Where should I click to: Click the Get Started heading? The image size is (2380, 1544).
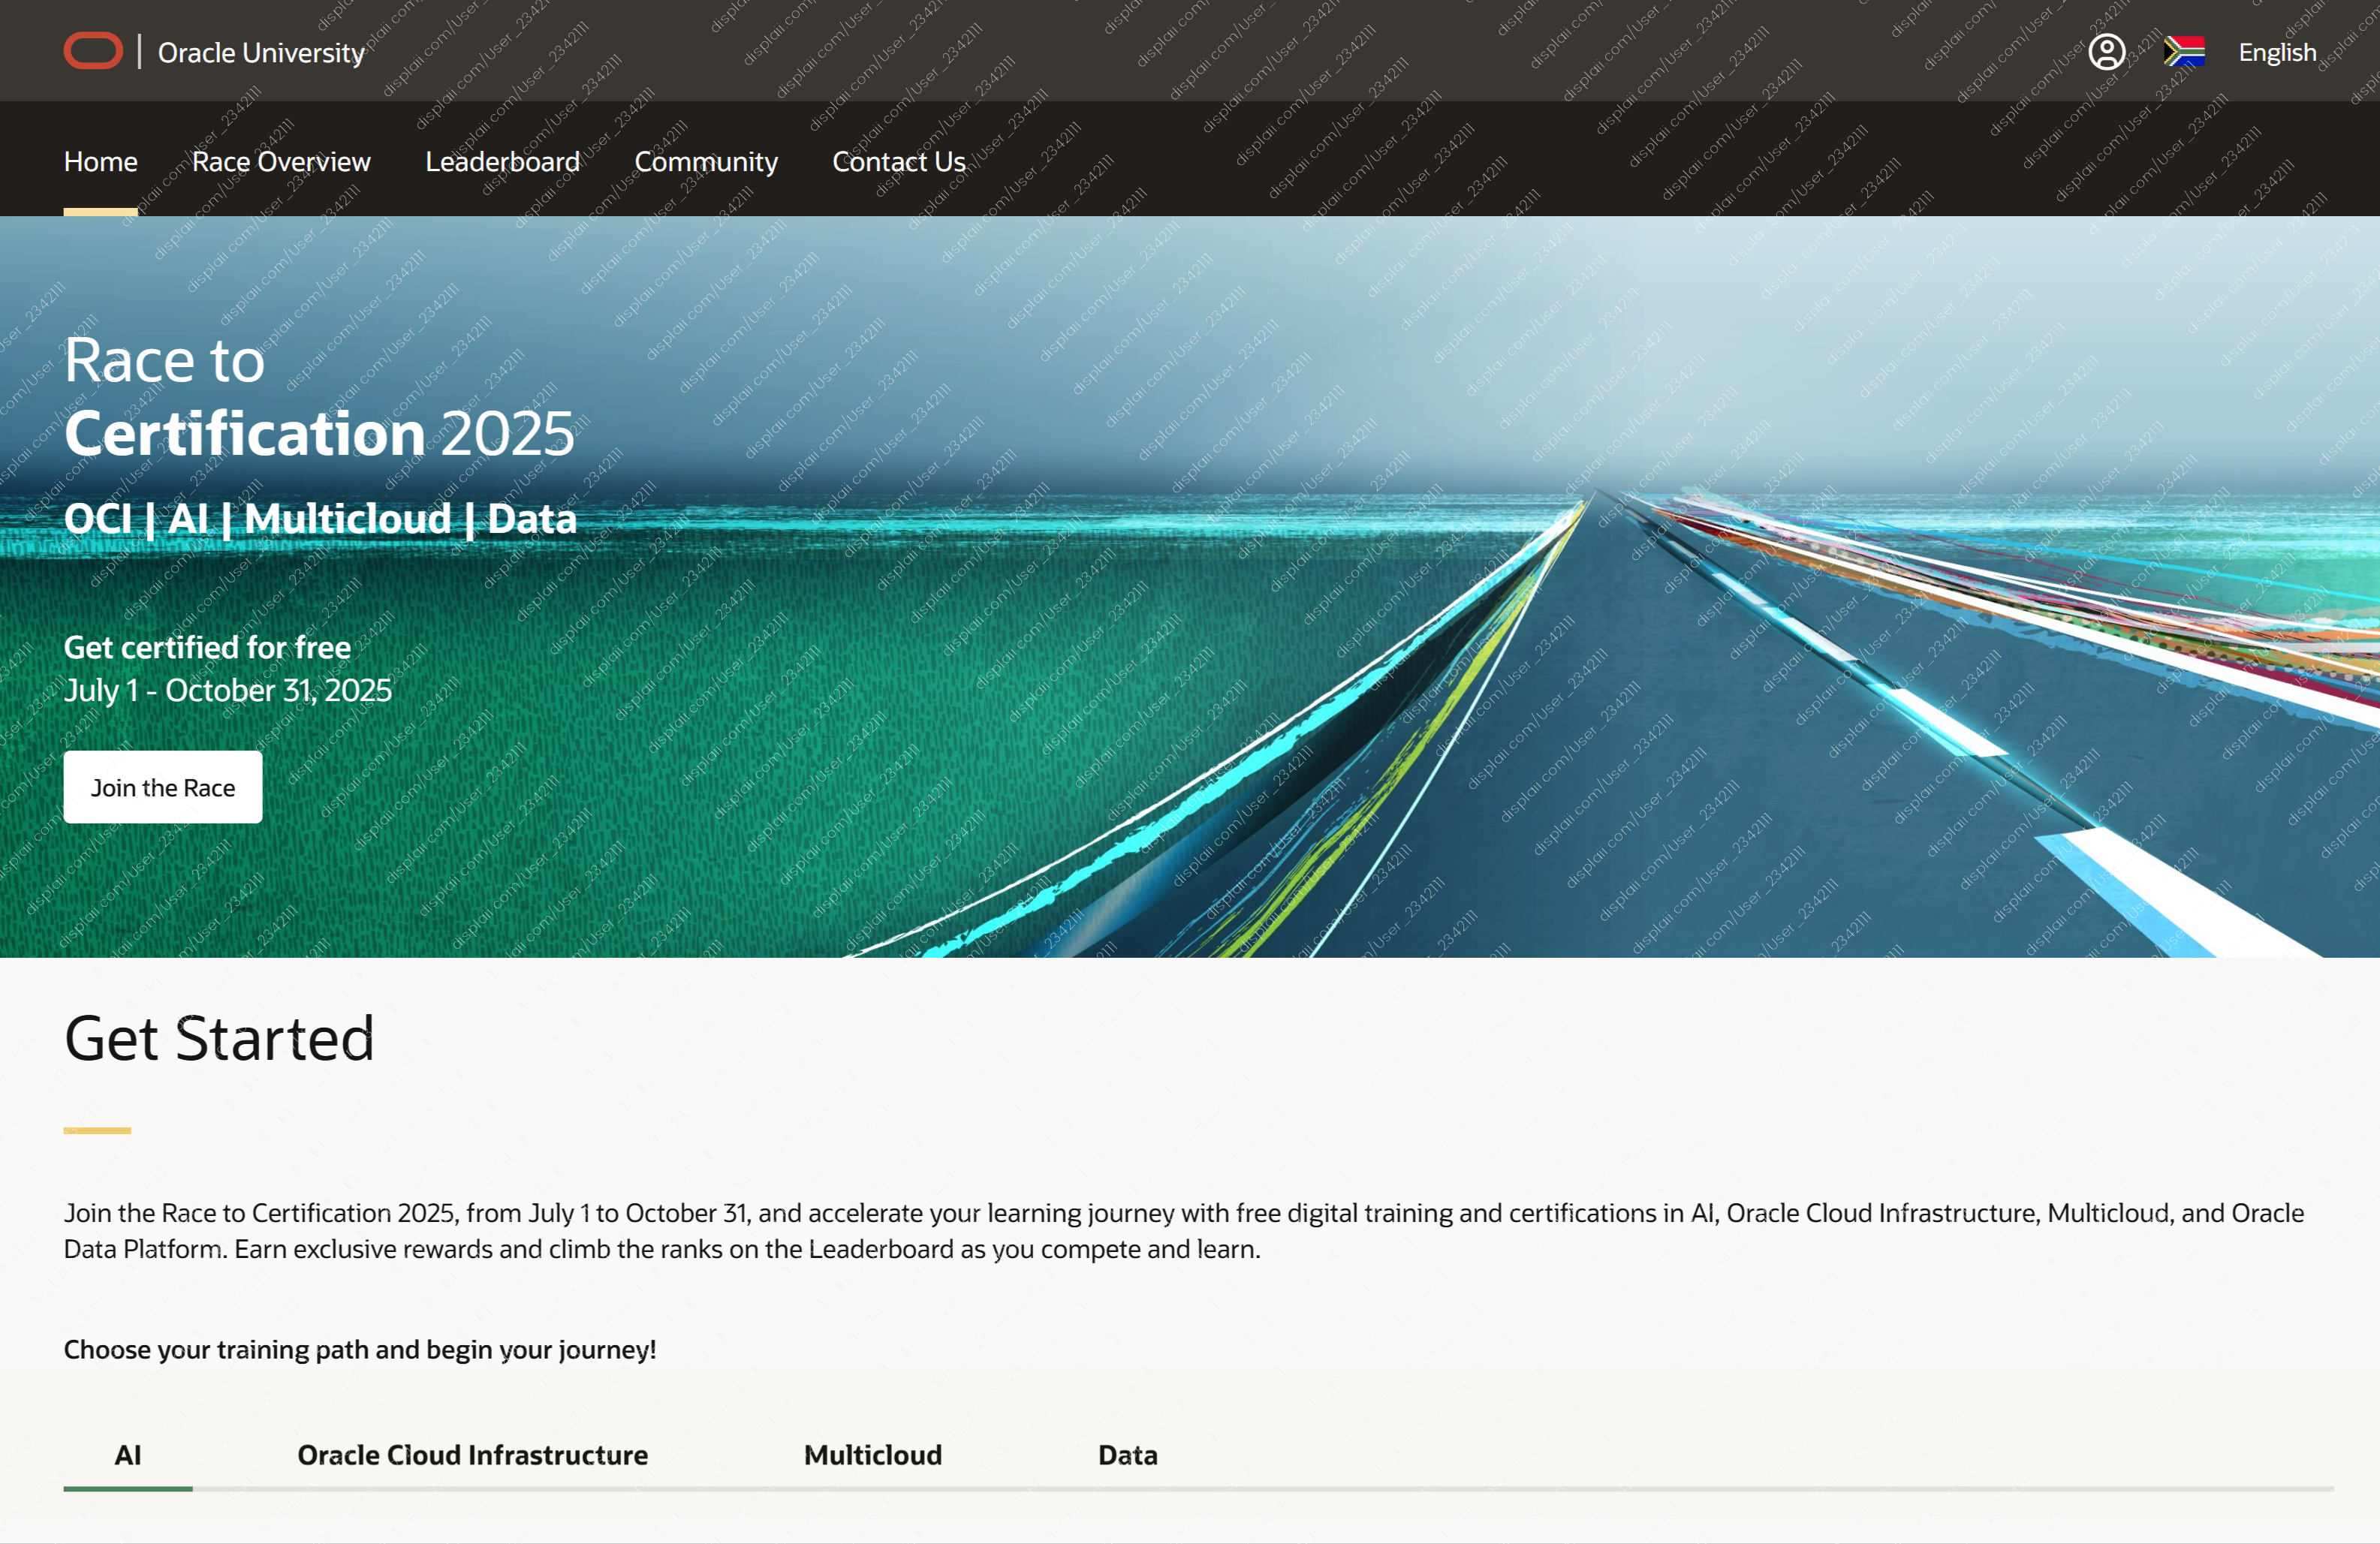tap(219, 1038)
